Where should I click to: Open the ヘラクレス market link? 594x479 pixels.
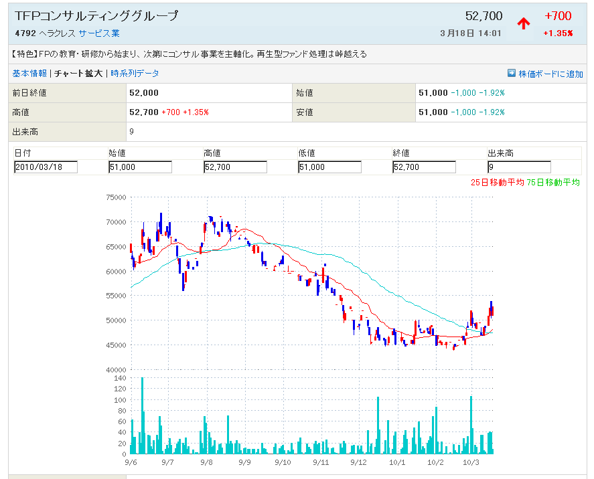pos(56,33)
